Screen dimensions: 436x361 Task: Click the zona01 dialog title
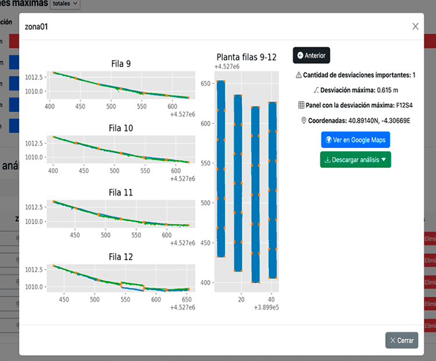coord(36,27)
